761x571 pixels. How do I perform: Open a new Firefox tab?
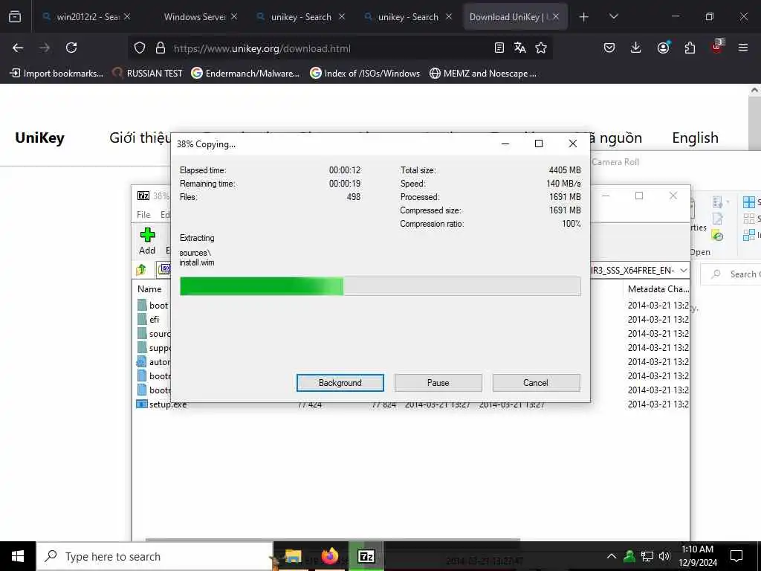point(584,17)
